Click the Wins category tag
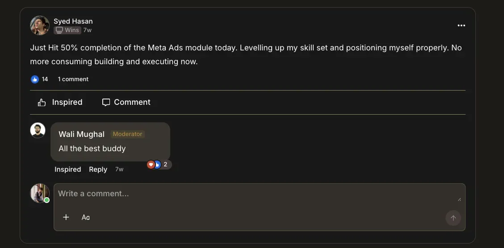This screenshot has width=504, height=248. [x=67, y=30]
